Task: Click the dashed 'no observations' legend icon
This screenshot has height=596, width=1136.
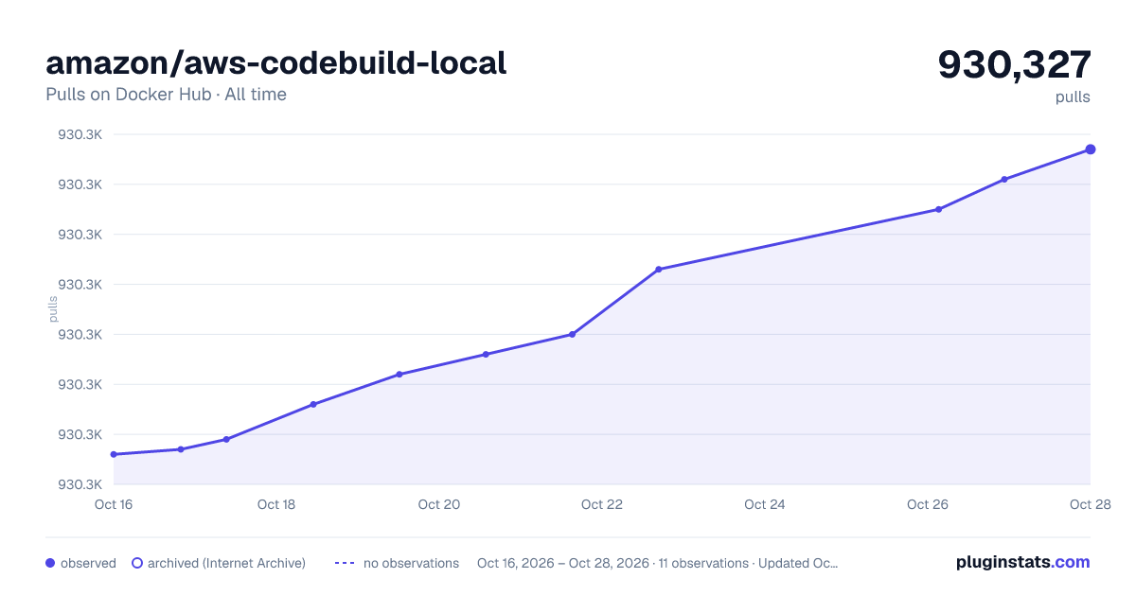Action: (345, 563)
